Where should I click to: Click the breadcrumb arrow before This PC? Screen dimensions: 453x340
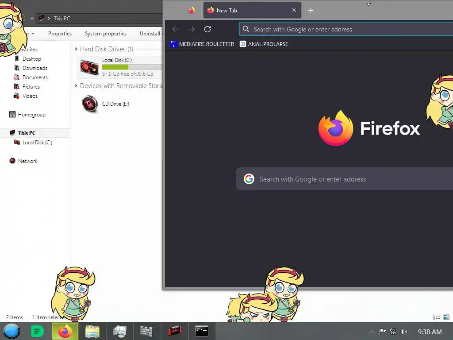[49, 18]
